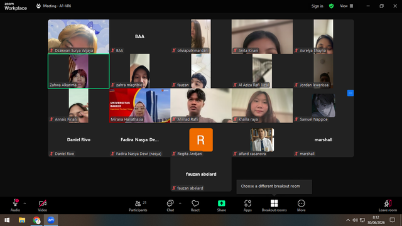This screenshot has height=226, width=402.
Task: Click the fauzan abelard tile
Action: (x=201, y=175)
